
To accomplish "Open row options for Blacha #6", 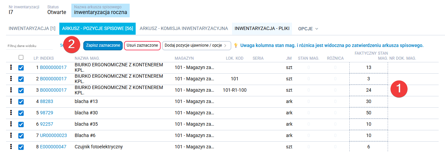I will (x=11, y=135).
